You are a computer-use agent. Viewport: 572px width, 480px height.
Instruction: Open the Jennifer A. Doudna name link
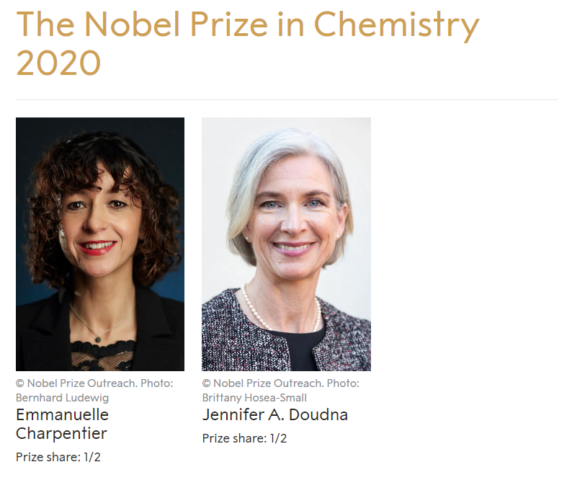coord(275,415)
